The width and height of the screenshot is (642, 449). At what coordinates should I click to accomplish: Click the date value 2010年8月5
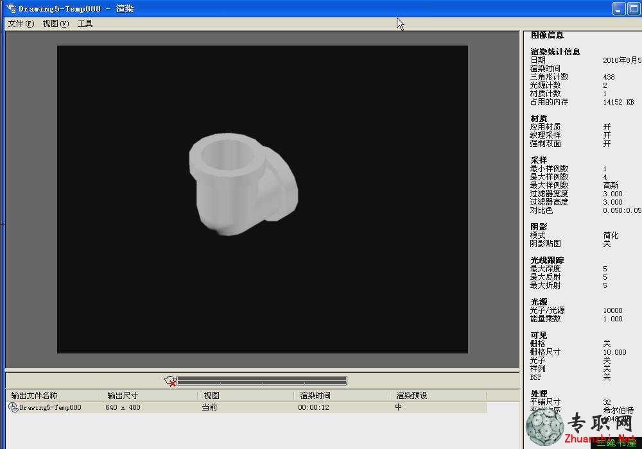tap(622, 60)
